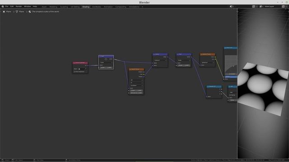Select the Shading workspace tab
This screenshot has width=289, height=162.
pos(86,7)
